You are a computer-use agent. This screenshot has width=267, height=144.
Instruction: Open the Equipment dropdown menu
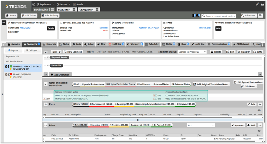(45, 4)
